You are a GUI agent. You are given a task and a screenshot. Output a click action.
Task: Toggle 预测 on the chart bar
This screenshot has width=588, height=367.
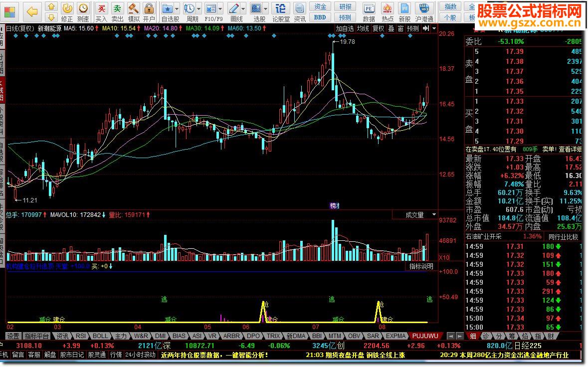click(x=412, y=28)
